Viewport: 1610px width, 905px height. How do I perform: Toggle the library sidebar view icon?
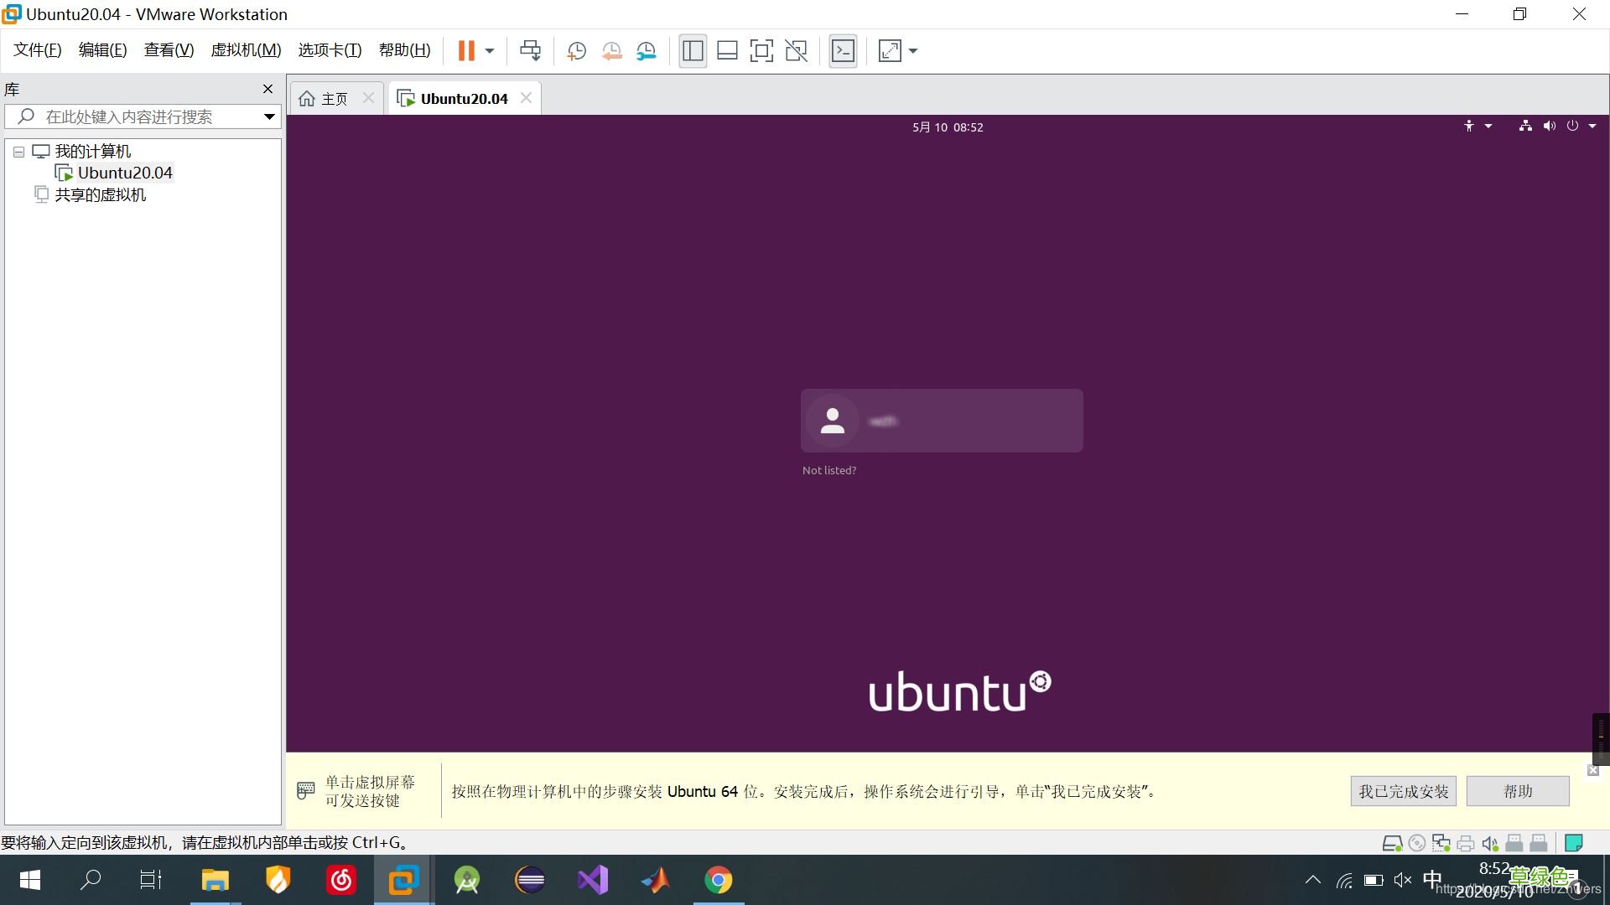click(693, 51)
